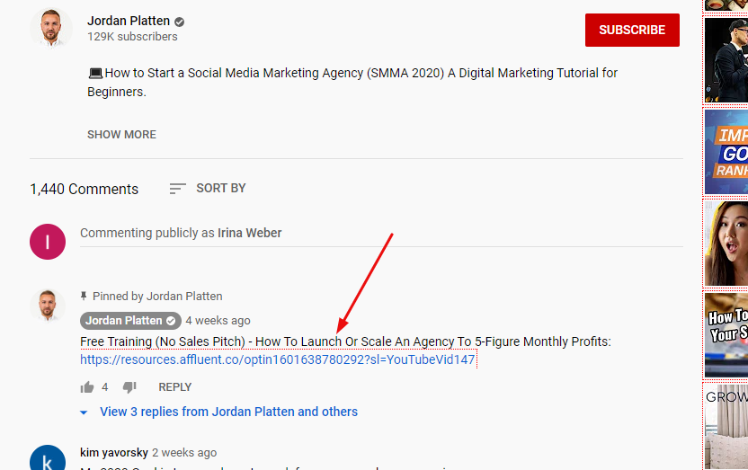Dislike the pinned Jordan Platten comment
The image size is (748, 470).
pyautogui.click(x=129, y=387)
